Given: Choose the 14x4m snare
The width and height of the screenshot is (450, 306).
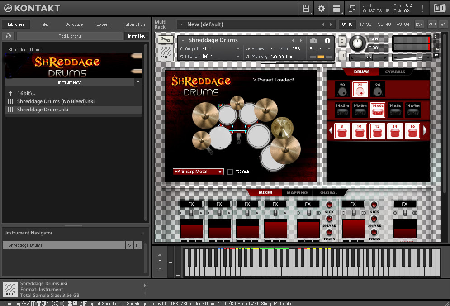Looking at the screenshot, I should 413,110.
